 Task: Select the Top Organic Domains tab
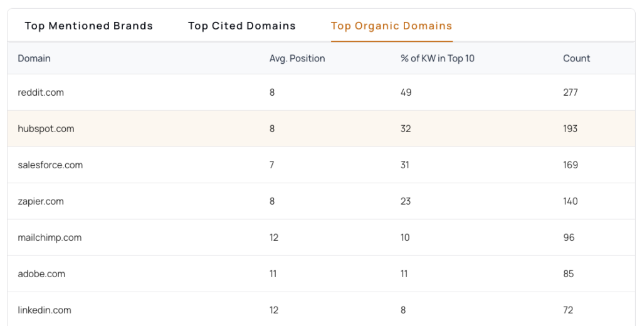[391, 26]
